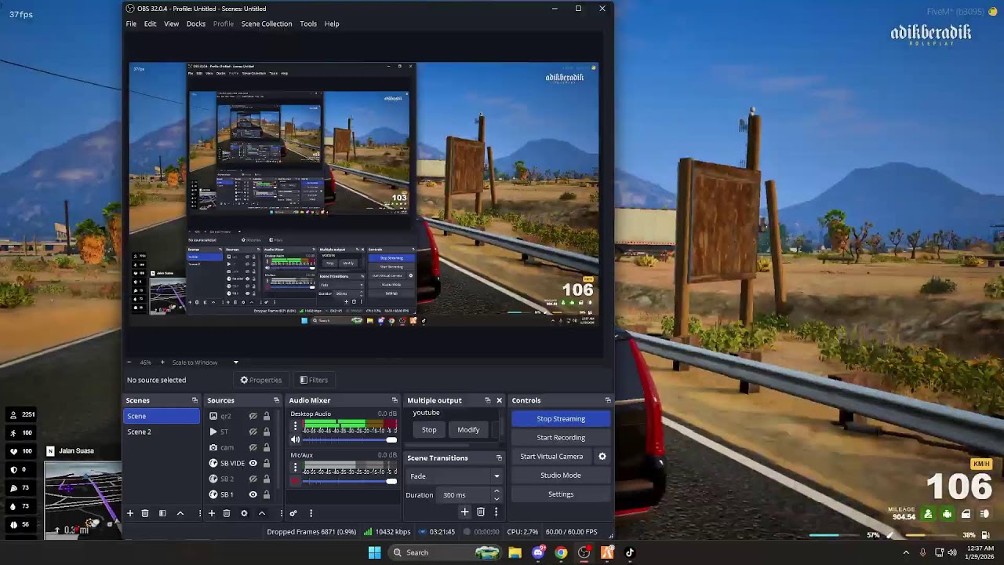Show hidden system tray icons chevron
The height and width of the screenshot is (565, 1004).
[906, 552]
